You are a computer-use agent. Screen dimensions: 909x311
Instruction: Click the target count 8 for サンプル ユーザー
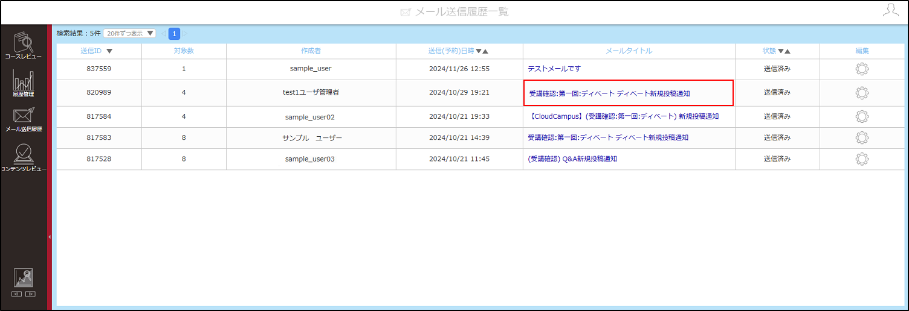tap(184, 137)
